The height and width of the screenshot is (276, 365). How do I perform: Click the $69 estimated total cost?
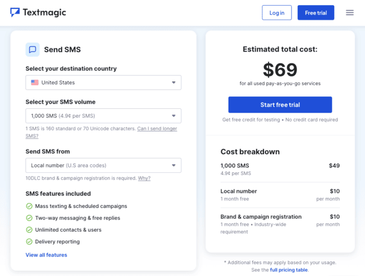280,70
